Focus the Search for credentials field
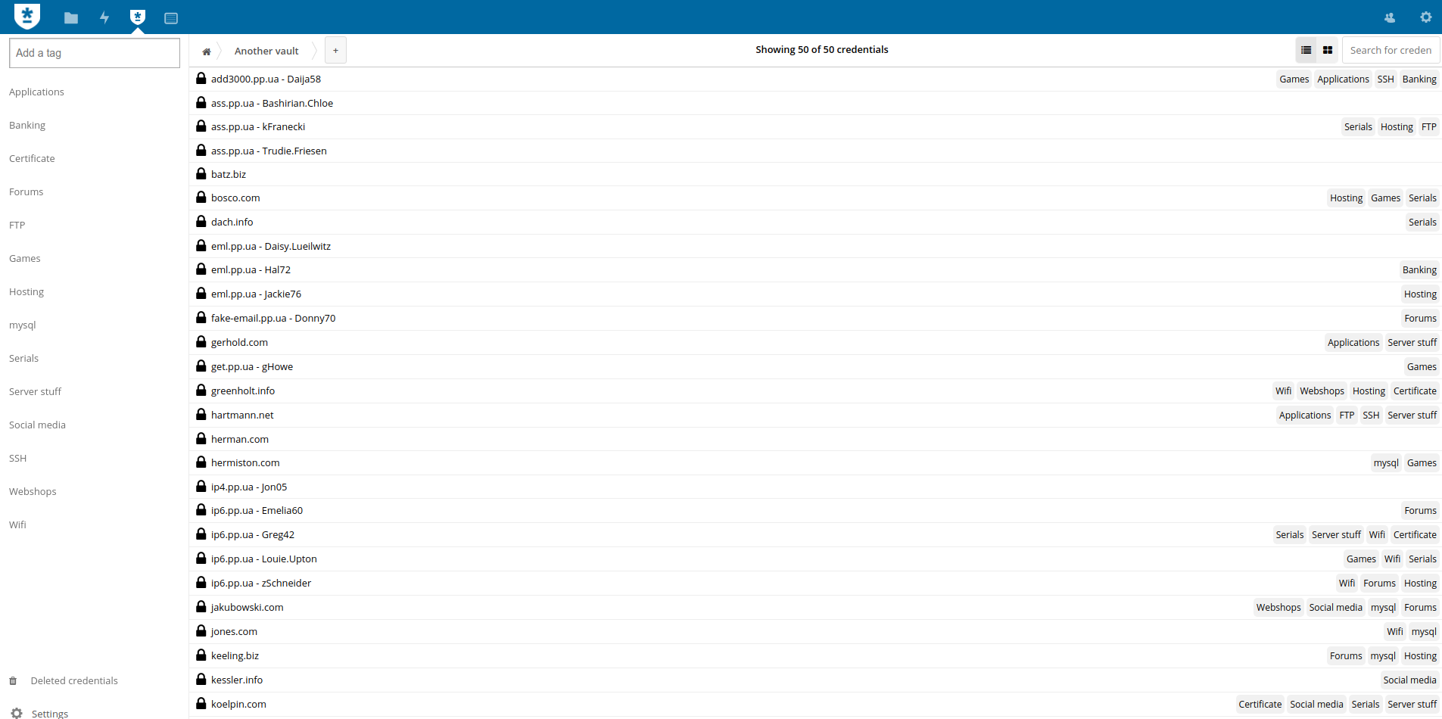Image resolution: width=1442 pixels, height=719 pixels. pos(1391,50)
